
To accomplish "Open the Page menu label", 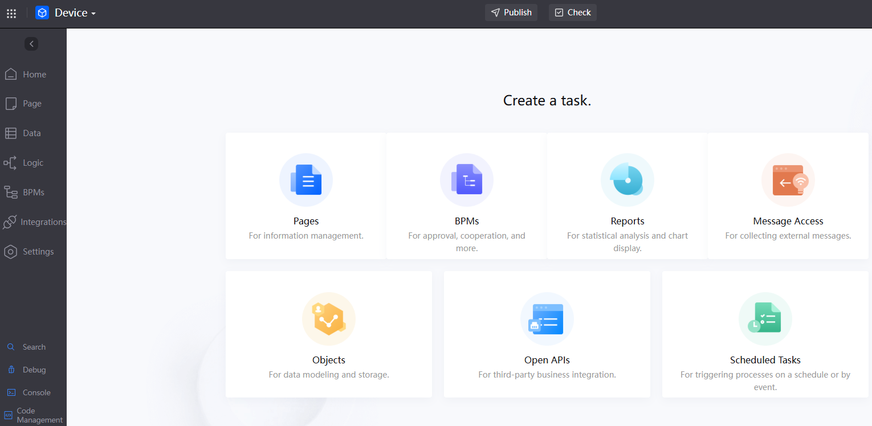I will coord(32,104).
